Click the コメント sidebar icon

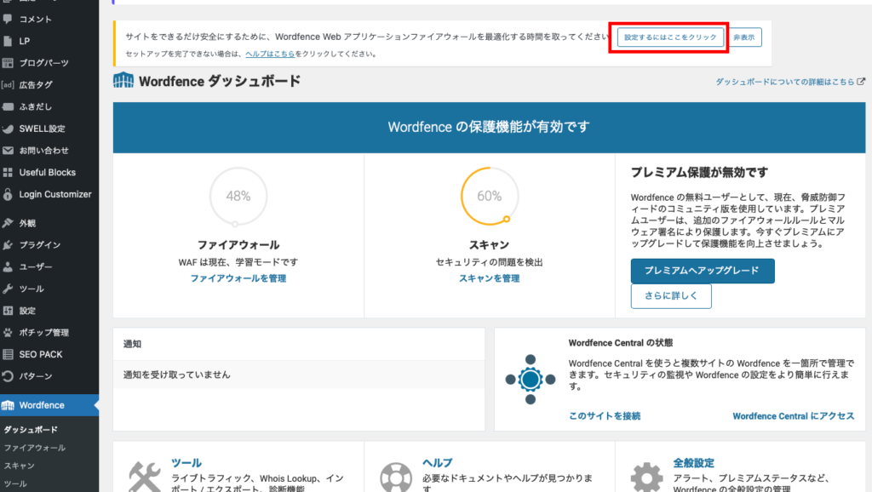[8, 19]
